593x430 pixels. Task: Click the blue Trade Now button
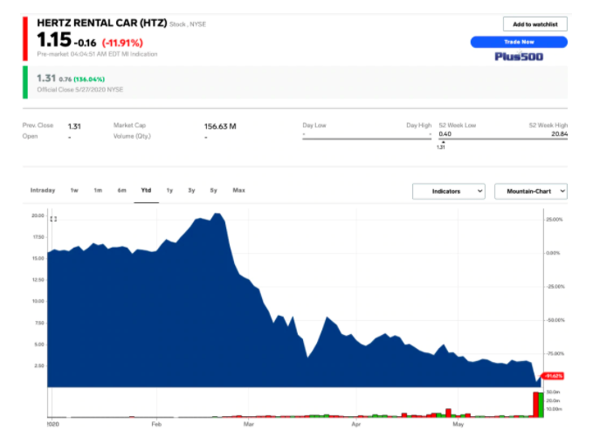coord(519,42)
